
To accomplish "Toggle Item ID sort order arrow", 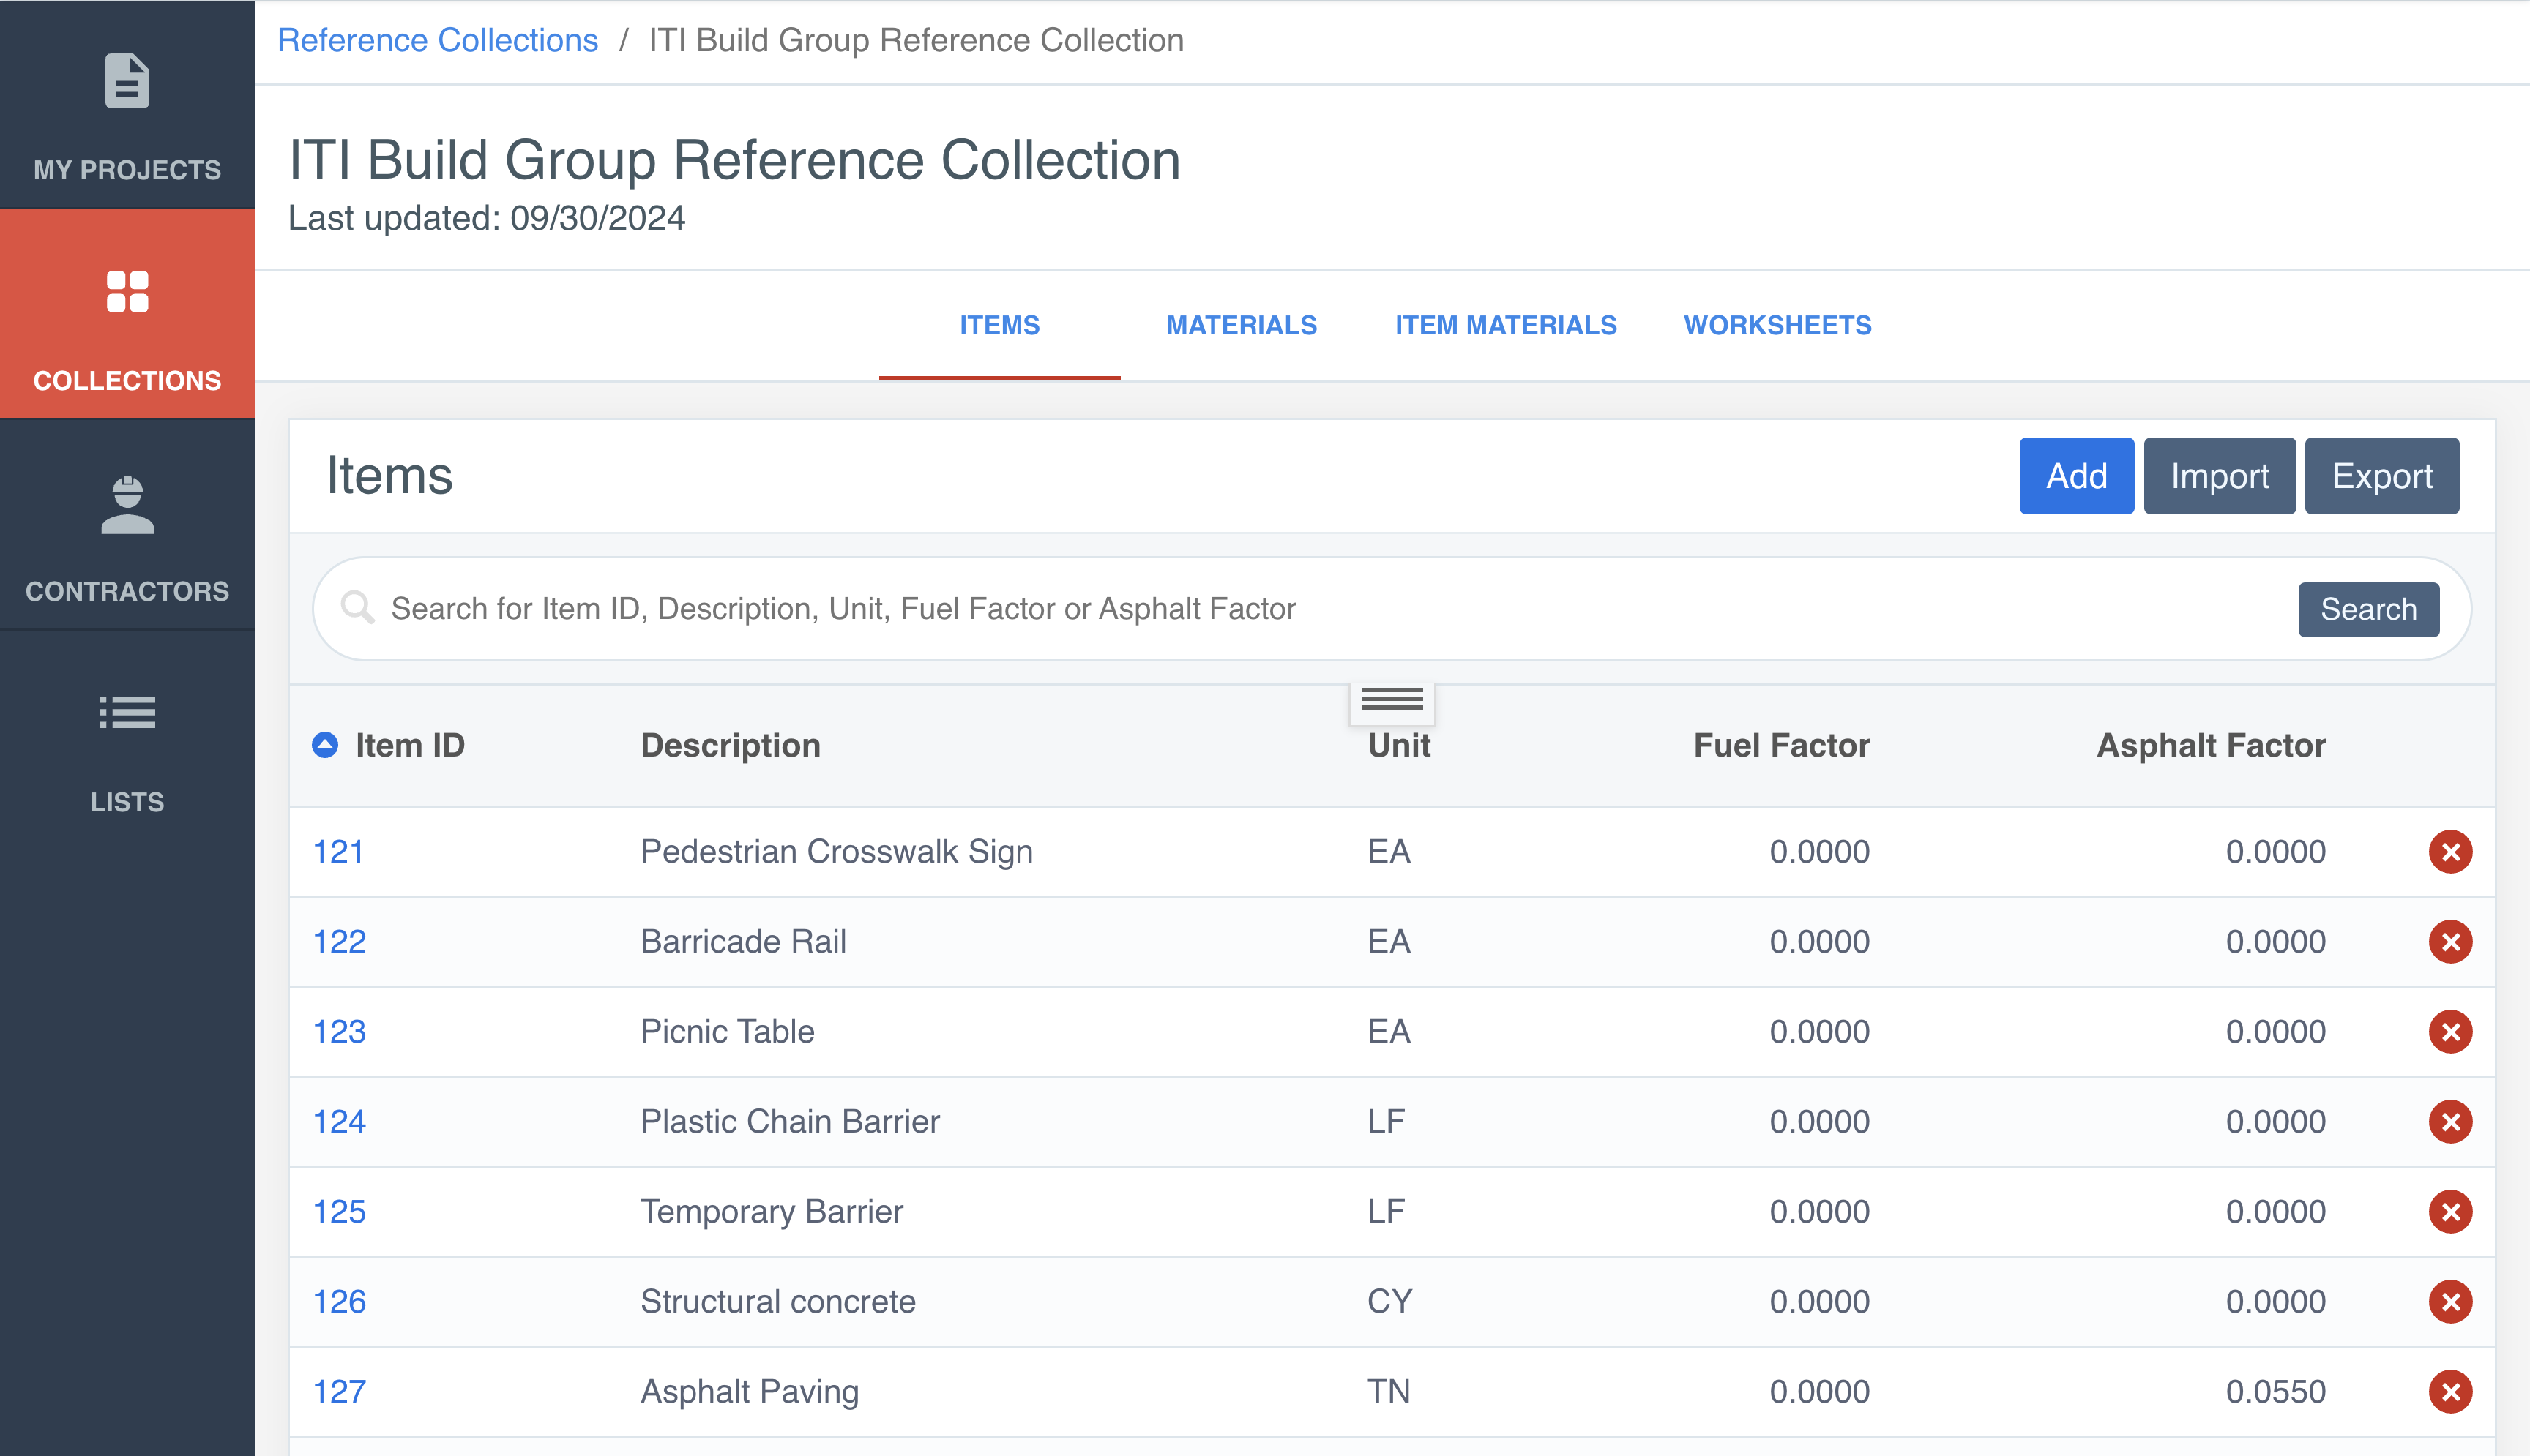I will 325,745.
